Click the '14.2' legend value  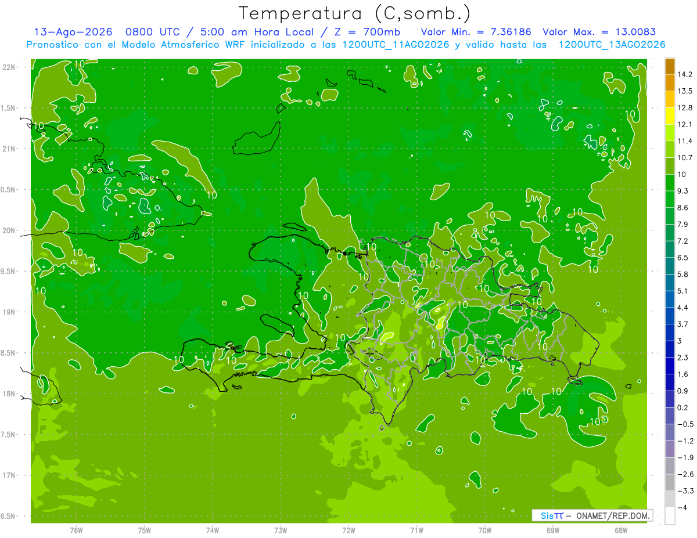point(685,74)
